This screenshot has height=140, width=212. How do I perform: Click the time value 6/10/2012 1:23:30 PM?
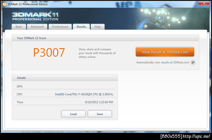[x=99, y=102]
